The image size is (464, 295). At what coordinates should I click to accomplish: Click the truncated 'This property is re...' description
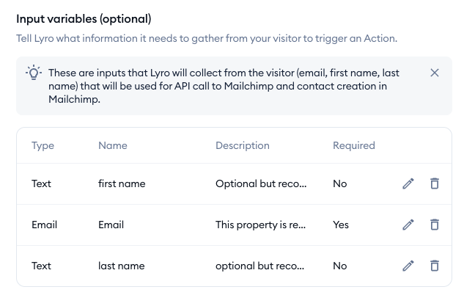pyautogui.click(x=261, y=225)
